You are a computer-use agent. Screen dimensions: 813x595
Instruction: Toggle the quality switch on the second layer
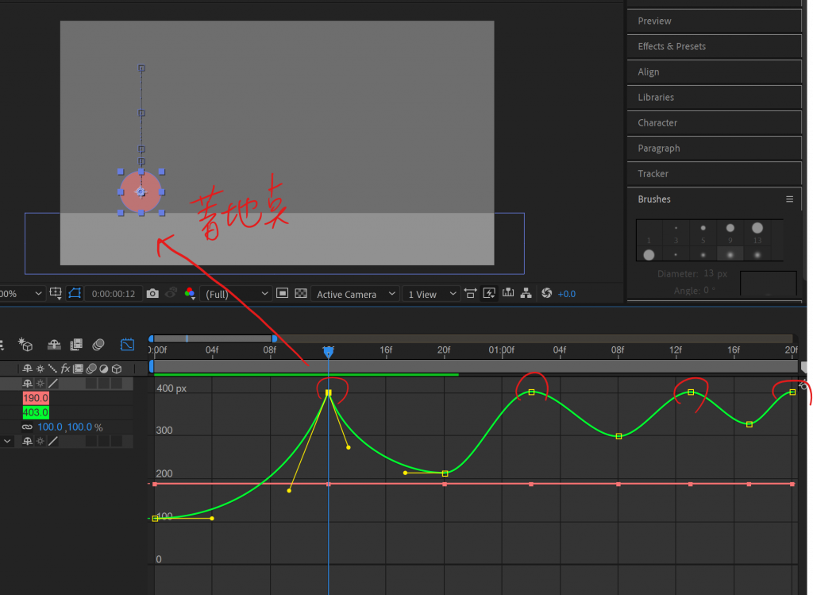(x=53, y=442)
